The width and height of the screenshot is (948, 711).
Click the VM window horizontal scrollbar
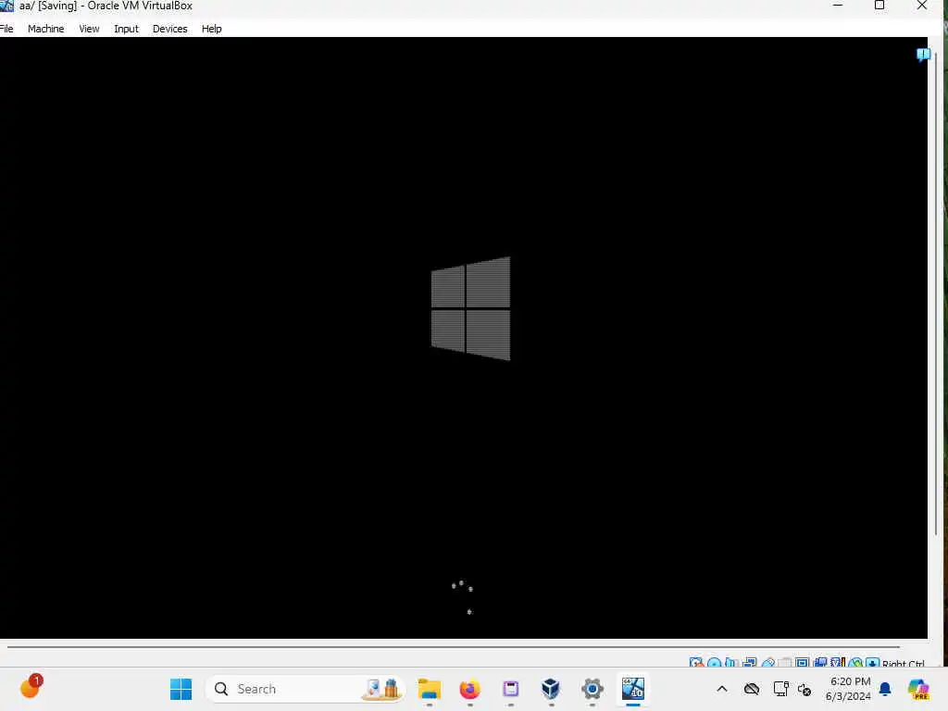(x=454, y=647)
